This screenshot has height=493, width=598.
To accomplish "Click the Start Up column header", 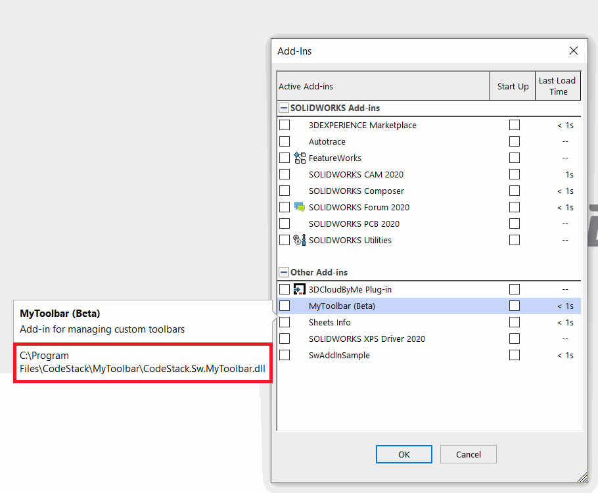I will click(513, 86).
